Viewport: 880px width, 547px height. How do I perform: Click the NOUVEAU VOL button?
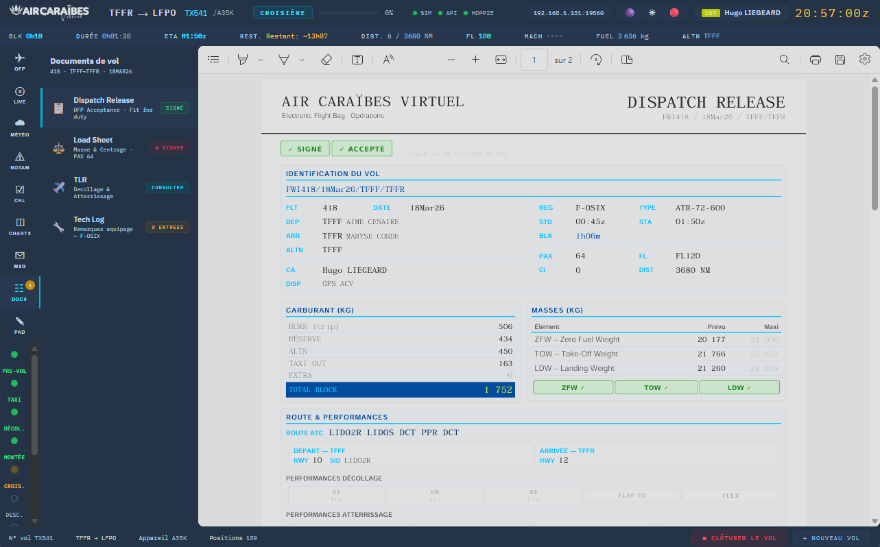831,538
